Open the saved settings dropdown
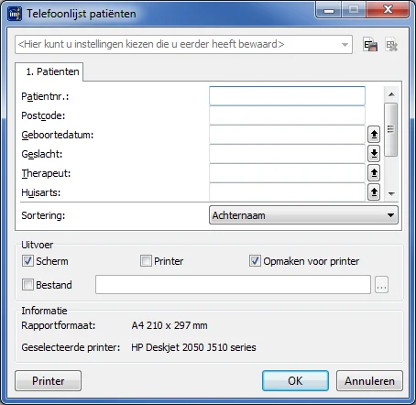 tap(183, 45)
